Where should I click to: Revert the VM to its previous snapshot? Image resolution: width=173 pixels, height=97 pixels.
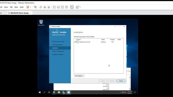pos(45,7)
